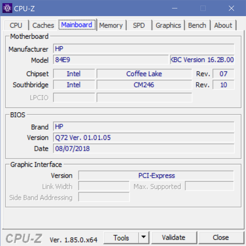Open the Caches tab
Image resolution: width=246 pixels, height=246 pixels.
pyautogui.click(x=43, y=25)
